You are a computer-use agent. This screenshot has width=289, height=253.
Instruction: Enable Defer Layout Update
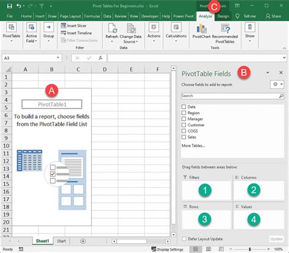pyautogui.click(x=184, y=239)
